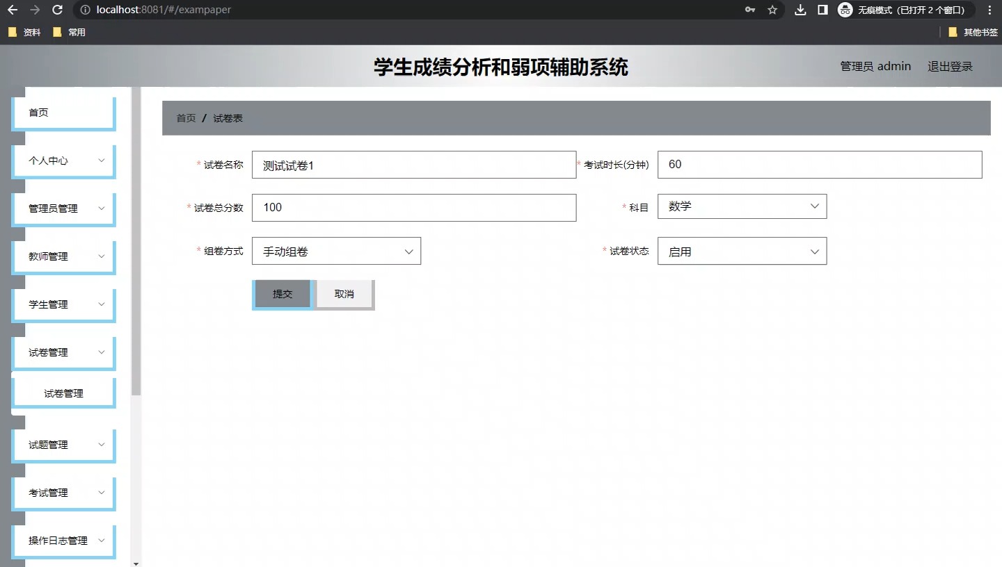The width and height of the screenshot is (1002, 567).
Task: Open the 科目 dropdown showing 数学
Action: [742, 206]
